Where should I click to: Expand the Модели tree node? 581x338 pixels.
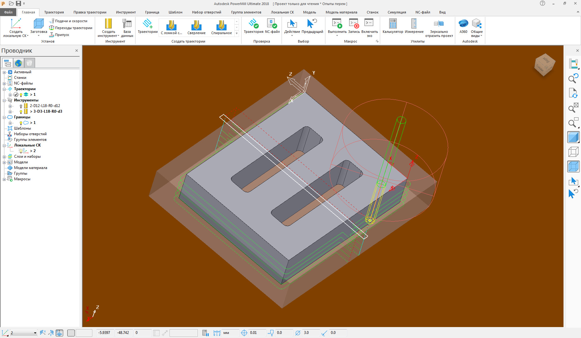click(4, 162)
